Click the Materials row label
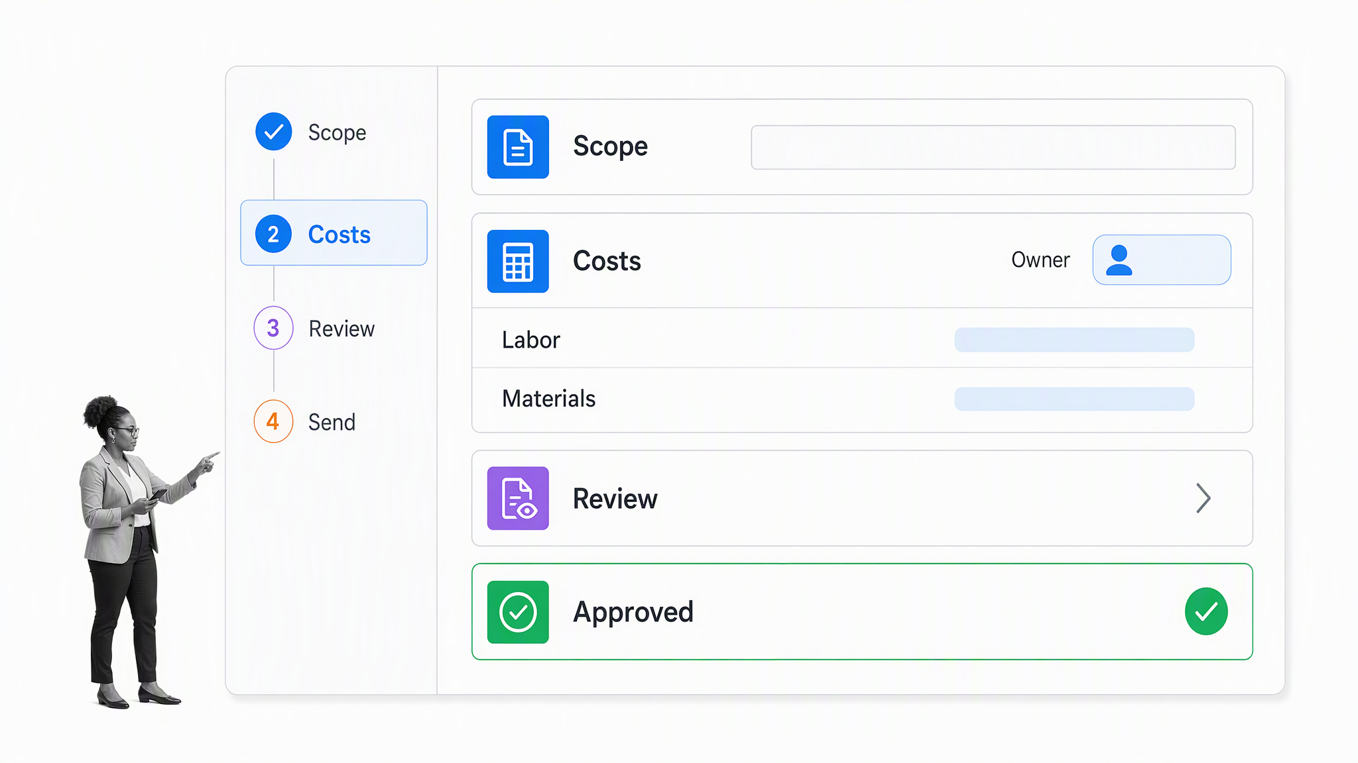 (x=549, y=399)
